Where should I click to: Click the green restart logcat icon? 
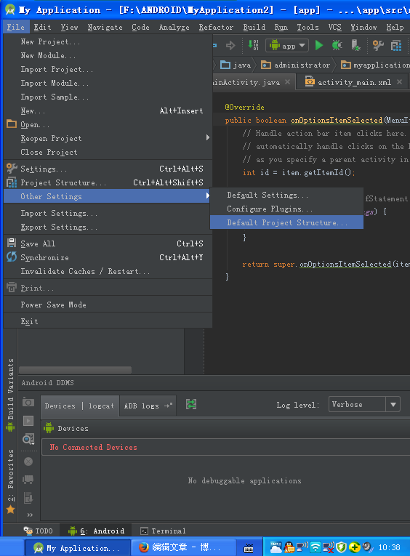(191, 404)
